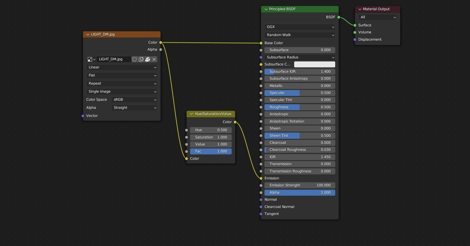Click the Vector input socket
470x246 pixels.
(83, 116)
